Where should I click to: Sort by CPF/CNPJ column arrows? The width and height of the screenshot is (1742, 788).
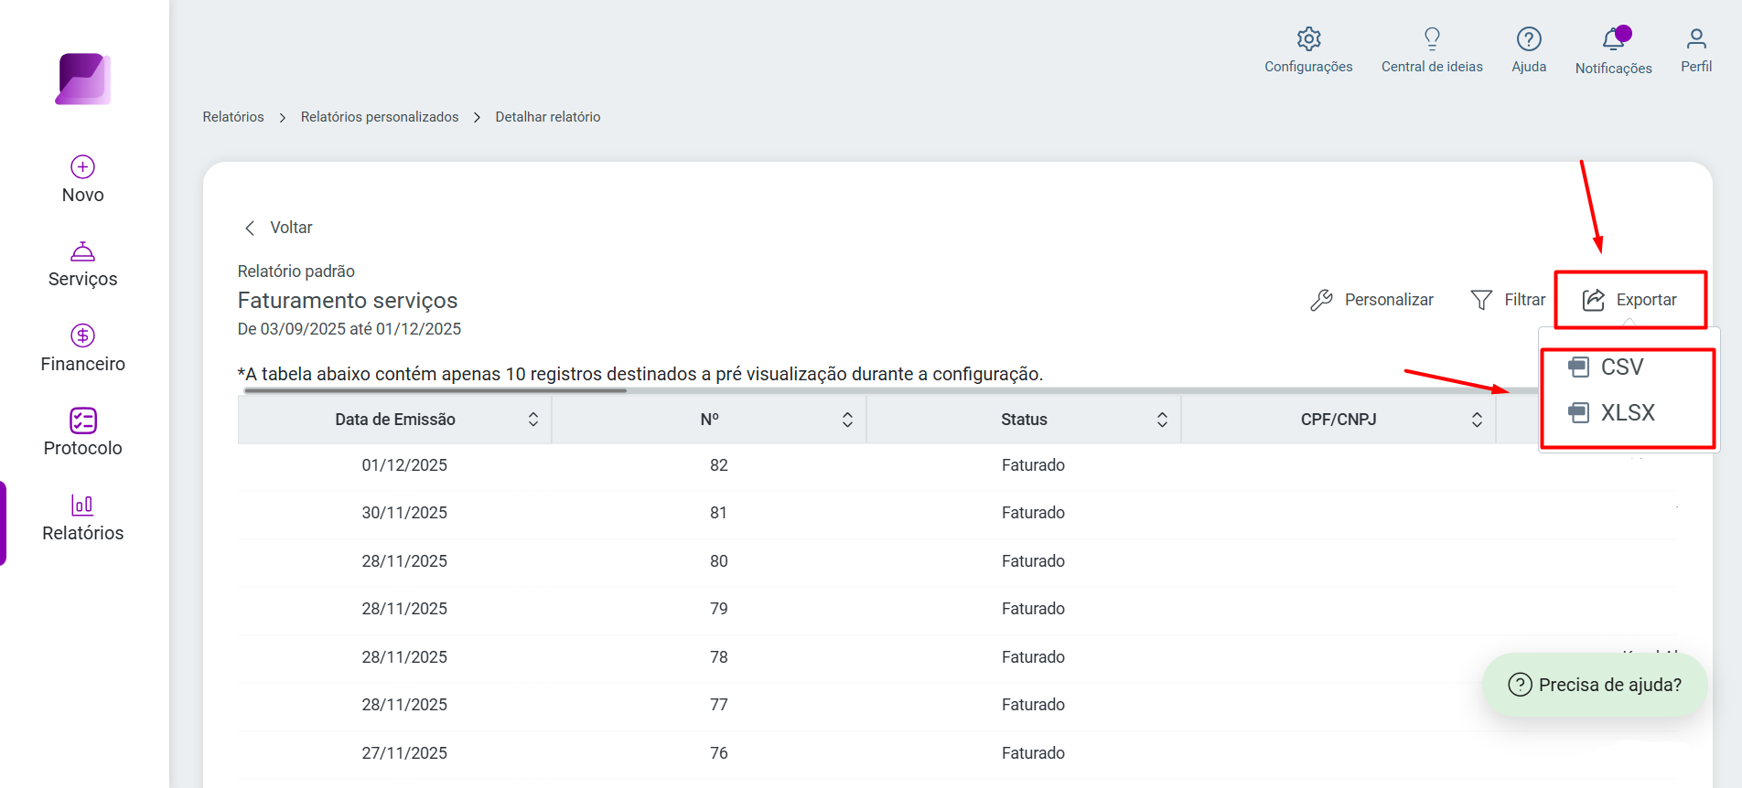coord(1477,420)
